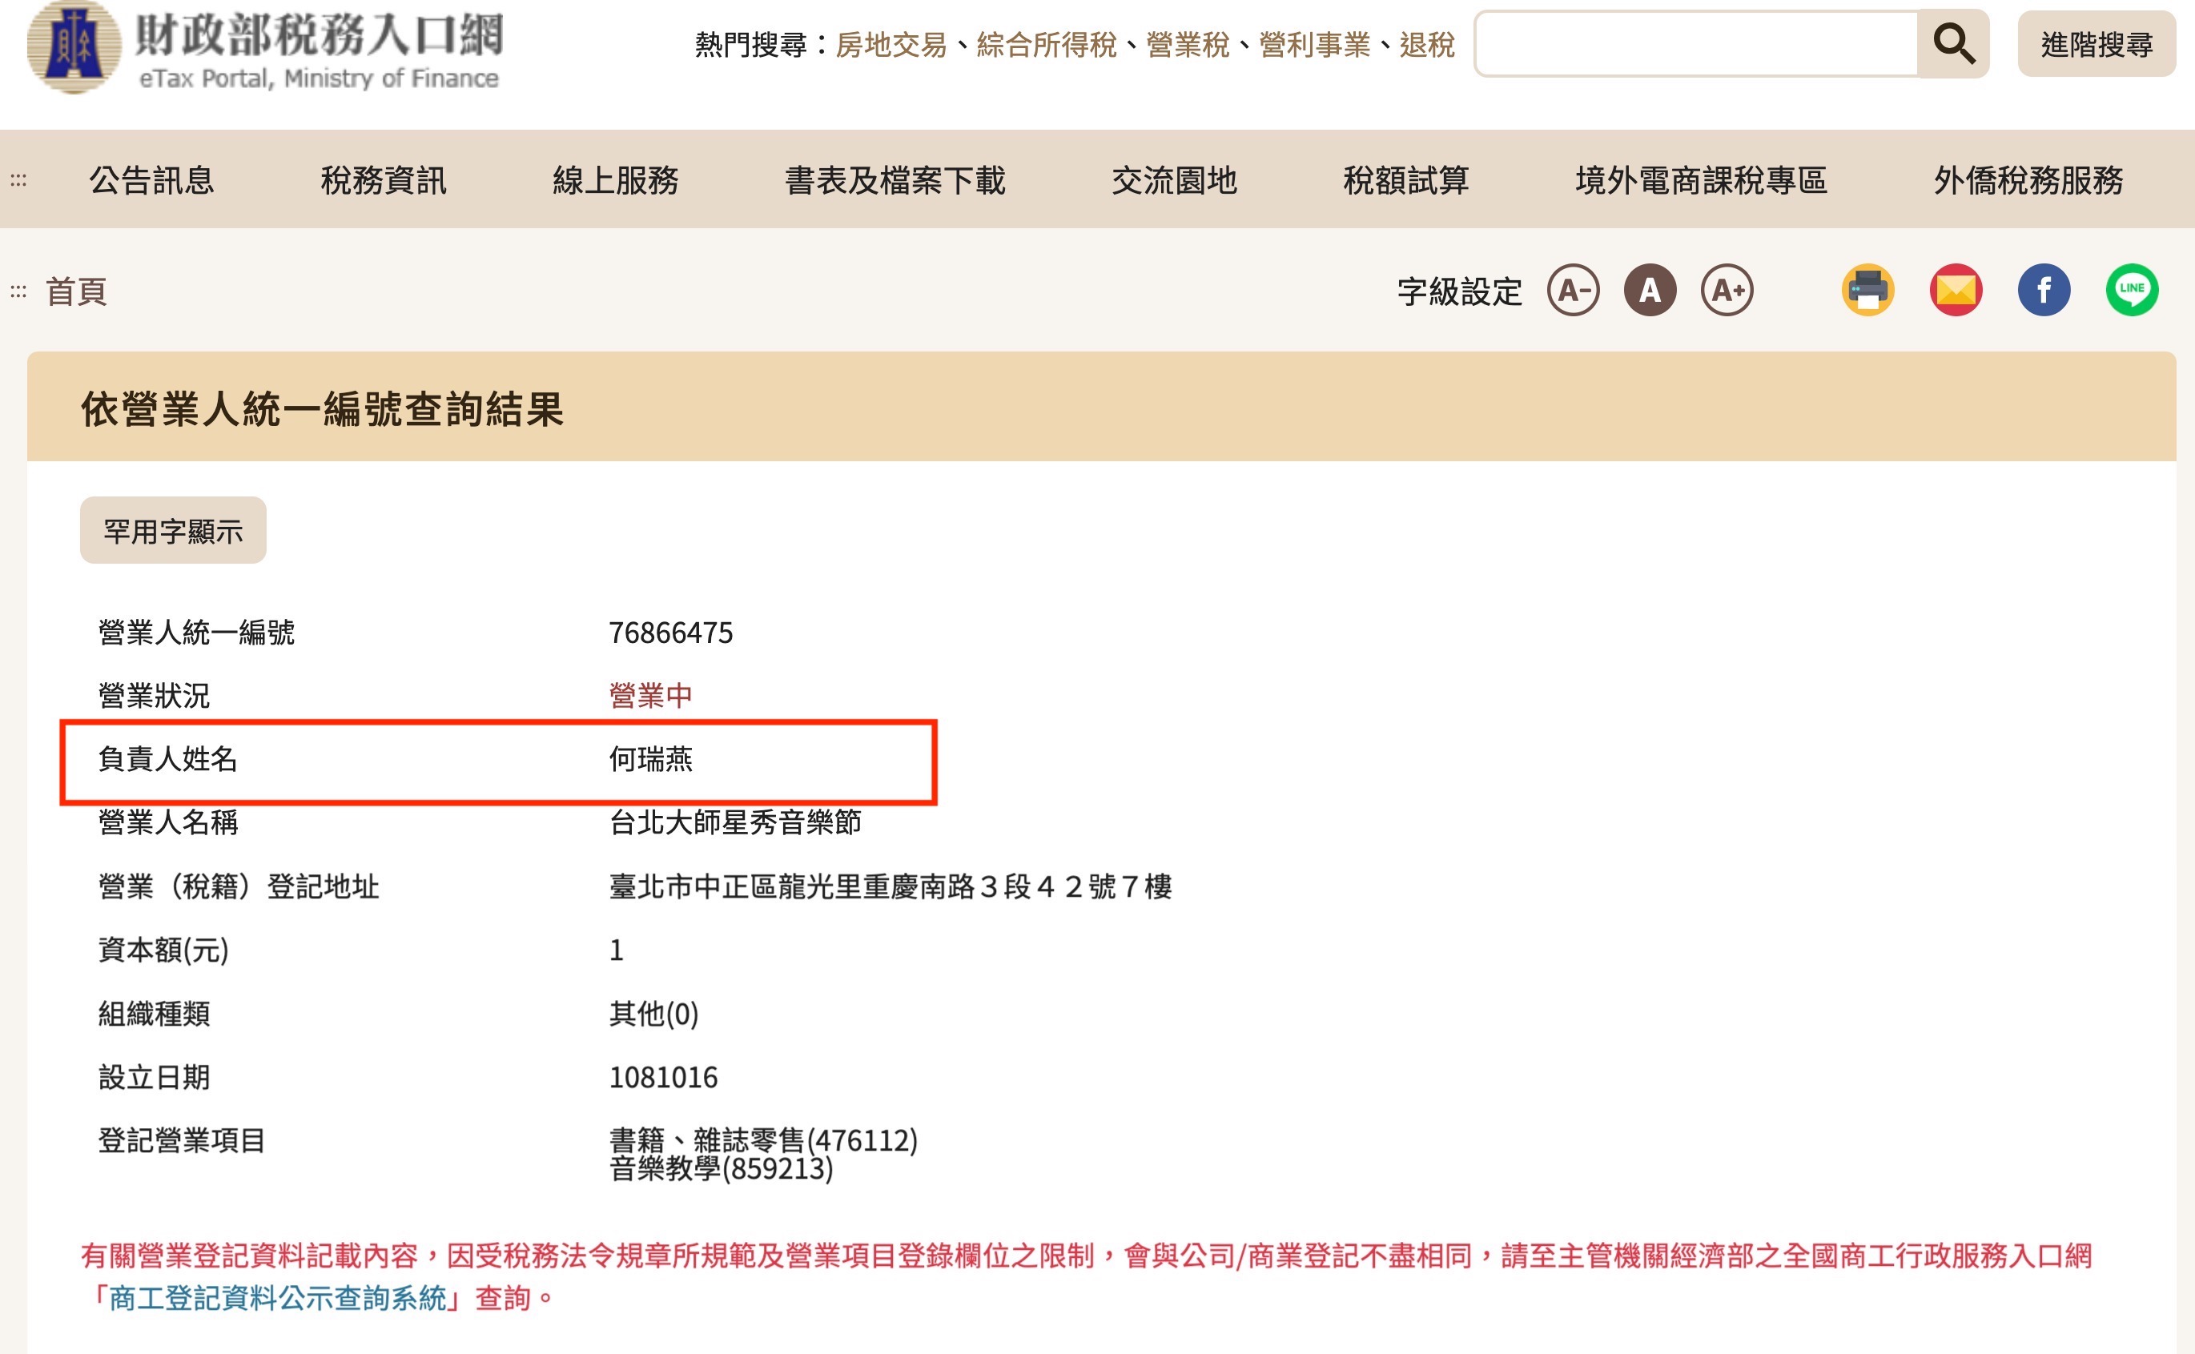Share page on Facebook icon

[x=2044, y=290]
